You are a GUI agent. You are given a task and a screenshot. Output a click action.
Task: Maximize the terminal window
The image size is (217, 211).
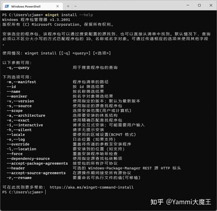click(199, 5)
